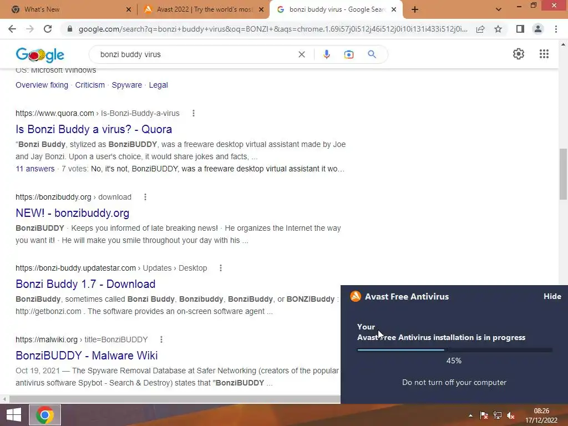Open options for malwiki.org result
568x426 pixels.
[161, 339]
